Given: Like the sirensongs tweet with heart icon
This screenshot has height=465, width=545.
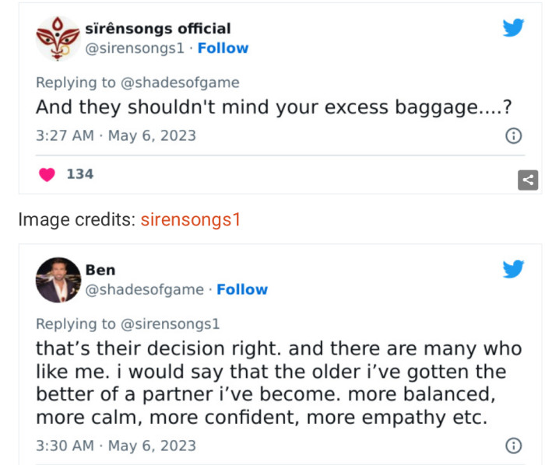Looking at the screenshot, I should click(x=47, y=174).
